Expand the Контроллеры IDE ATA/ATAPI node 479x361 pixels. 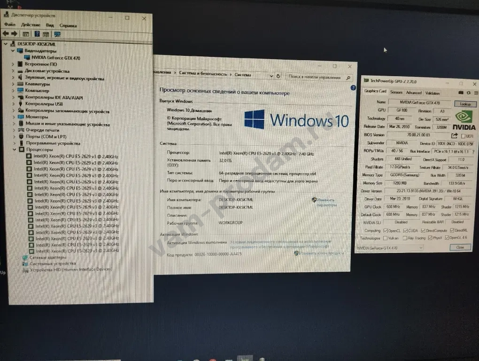[13, 97]
